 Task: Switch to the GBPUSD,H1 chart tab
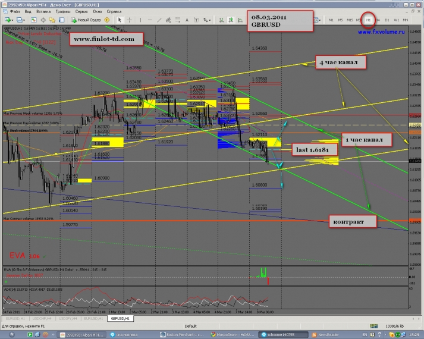pyautogui.click(x=120, y=318)
